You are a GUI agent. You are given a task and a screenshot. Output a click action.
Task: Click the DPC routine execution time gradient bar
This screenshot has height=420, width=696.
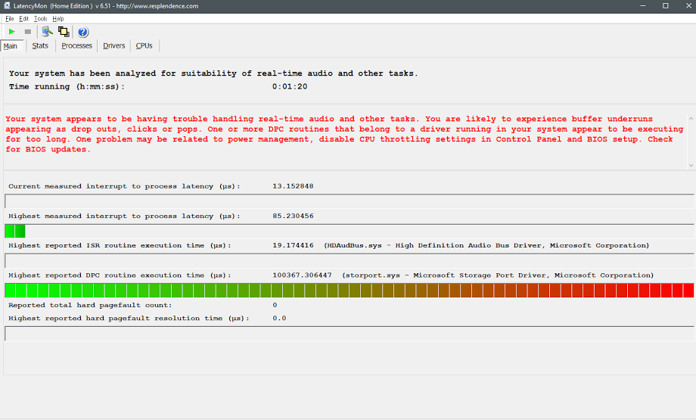350,291
